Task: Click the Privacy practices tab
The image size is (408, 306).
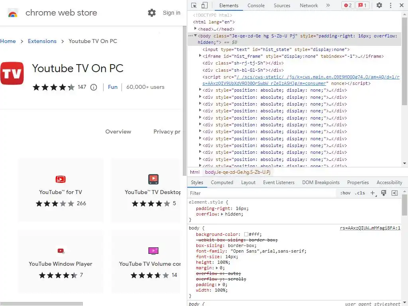Action: 167,131
